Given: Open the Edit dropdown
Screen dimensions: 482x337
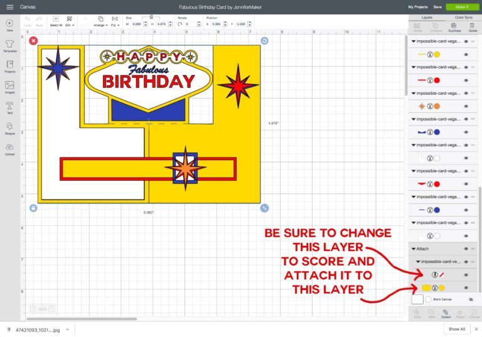Looking at the screenshot, I should pos(70,21).
